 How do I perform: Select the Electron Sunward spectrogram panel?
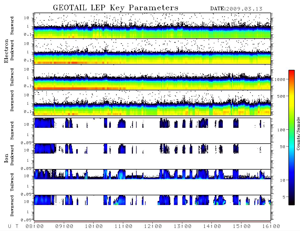(152, 26)
